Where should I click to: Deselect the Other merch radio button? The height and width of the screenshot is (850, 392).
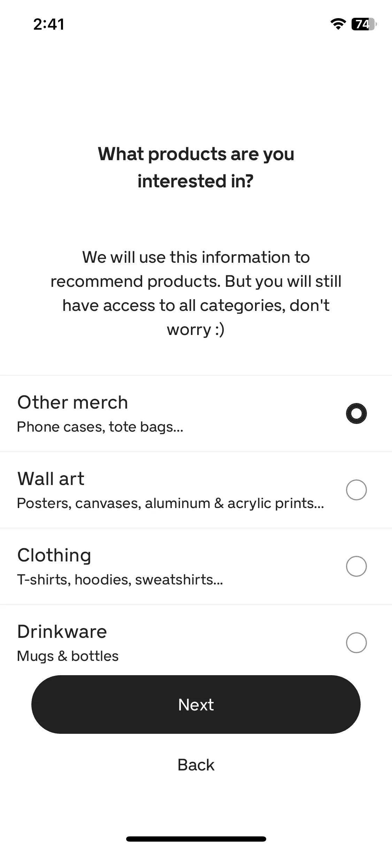pyautogui.click(x=356, y=413)
